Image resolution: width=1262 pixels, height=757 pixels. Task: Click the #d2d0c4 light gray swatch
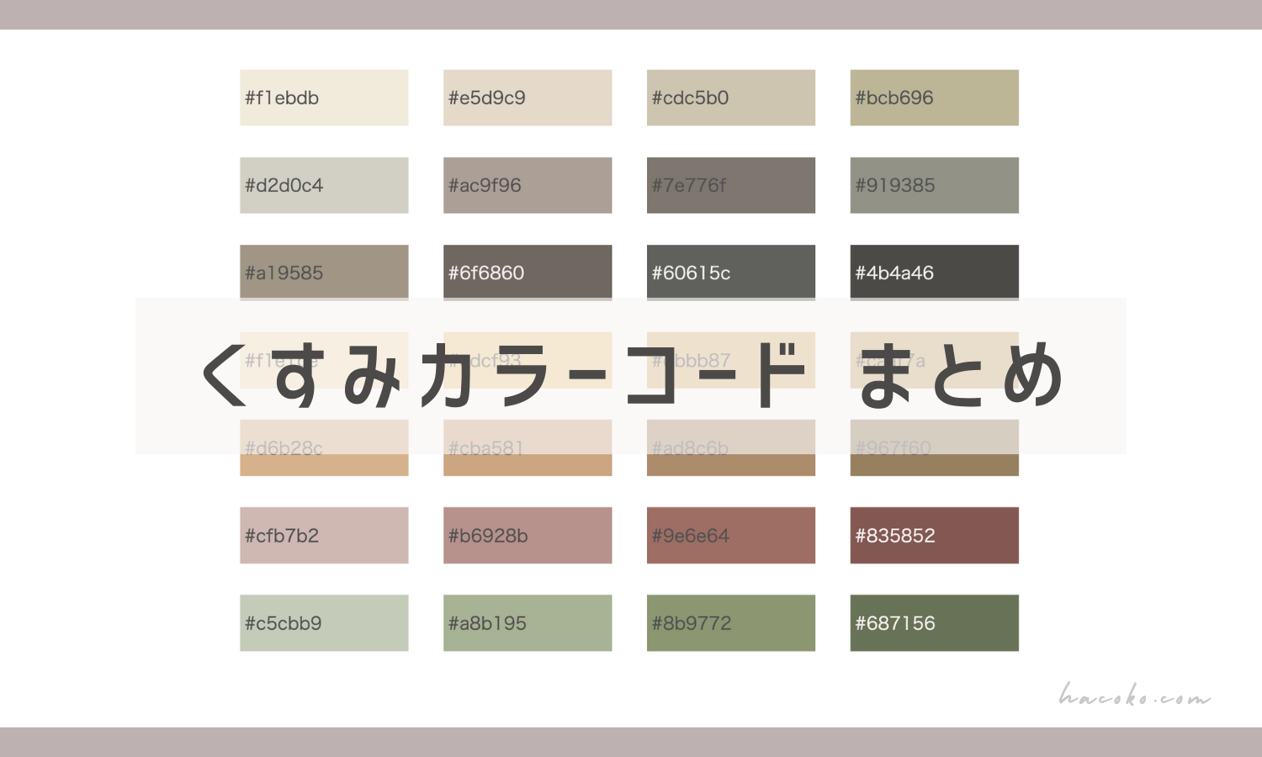[324, 185]
